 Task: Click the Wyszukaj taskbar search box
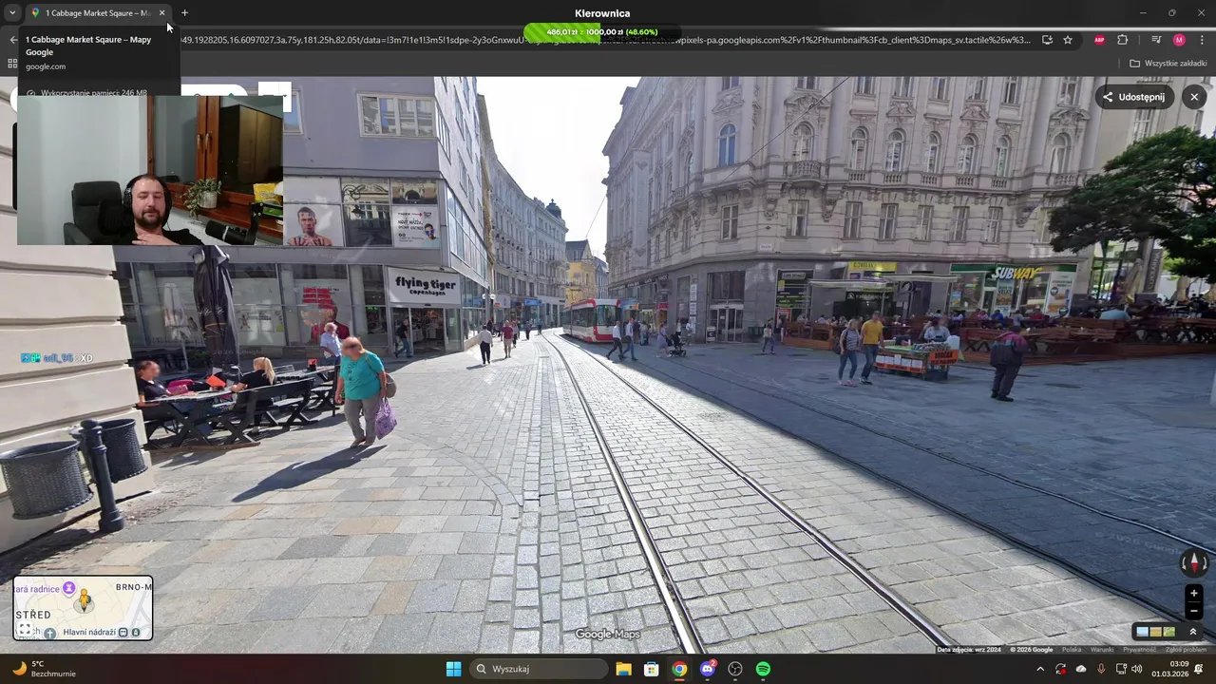click(539, 669)
